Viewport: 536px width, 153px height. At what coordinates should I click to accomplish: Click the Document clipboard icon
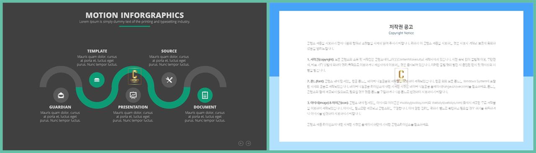pyautogui.click(x=205, y=95)
